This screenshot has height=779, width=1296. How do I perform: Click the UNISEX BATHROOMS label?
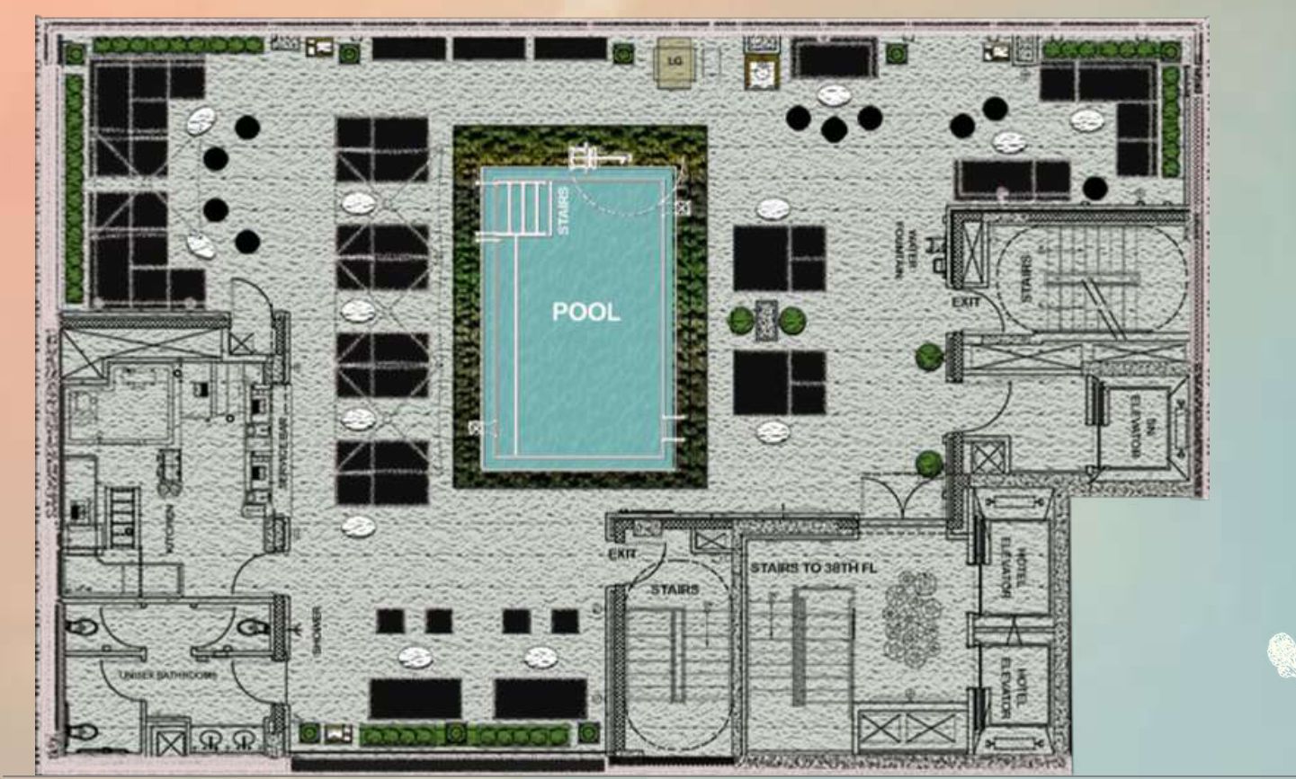click(168, 674)
